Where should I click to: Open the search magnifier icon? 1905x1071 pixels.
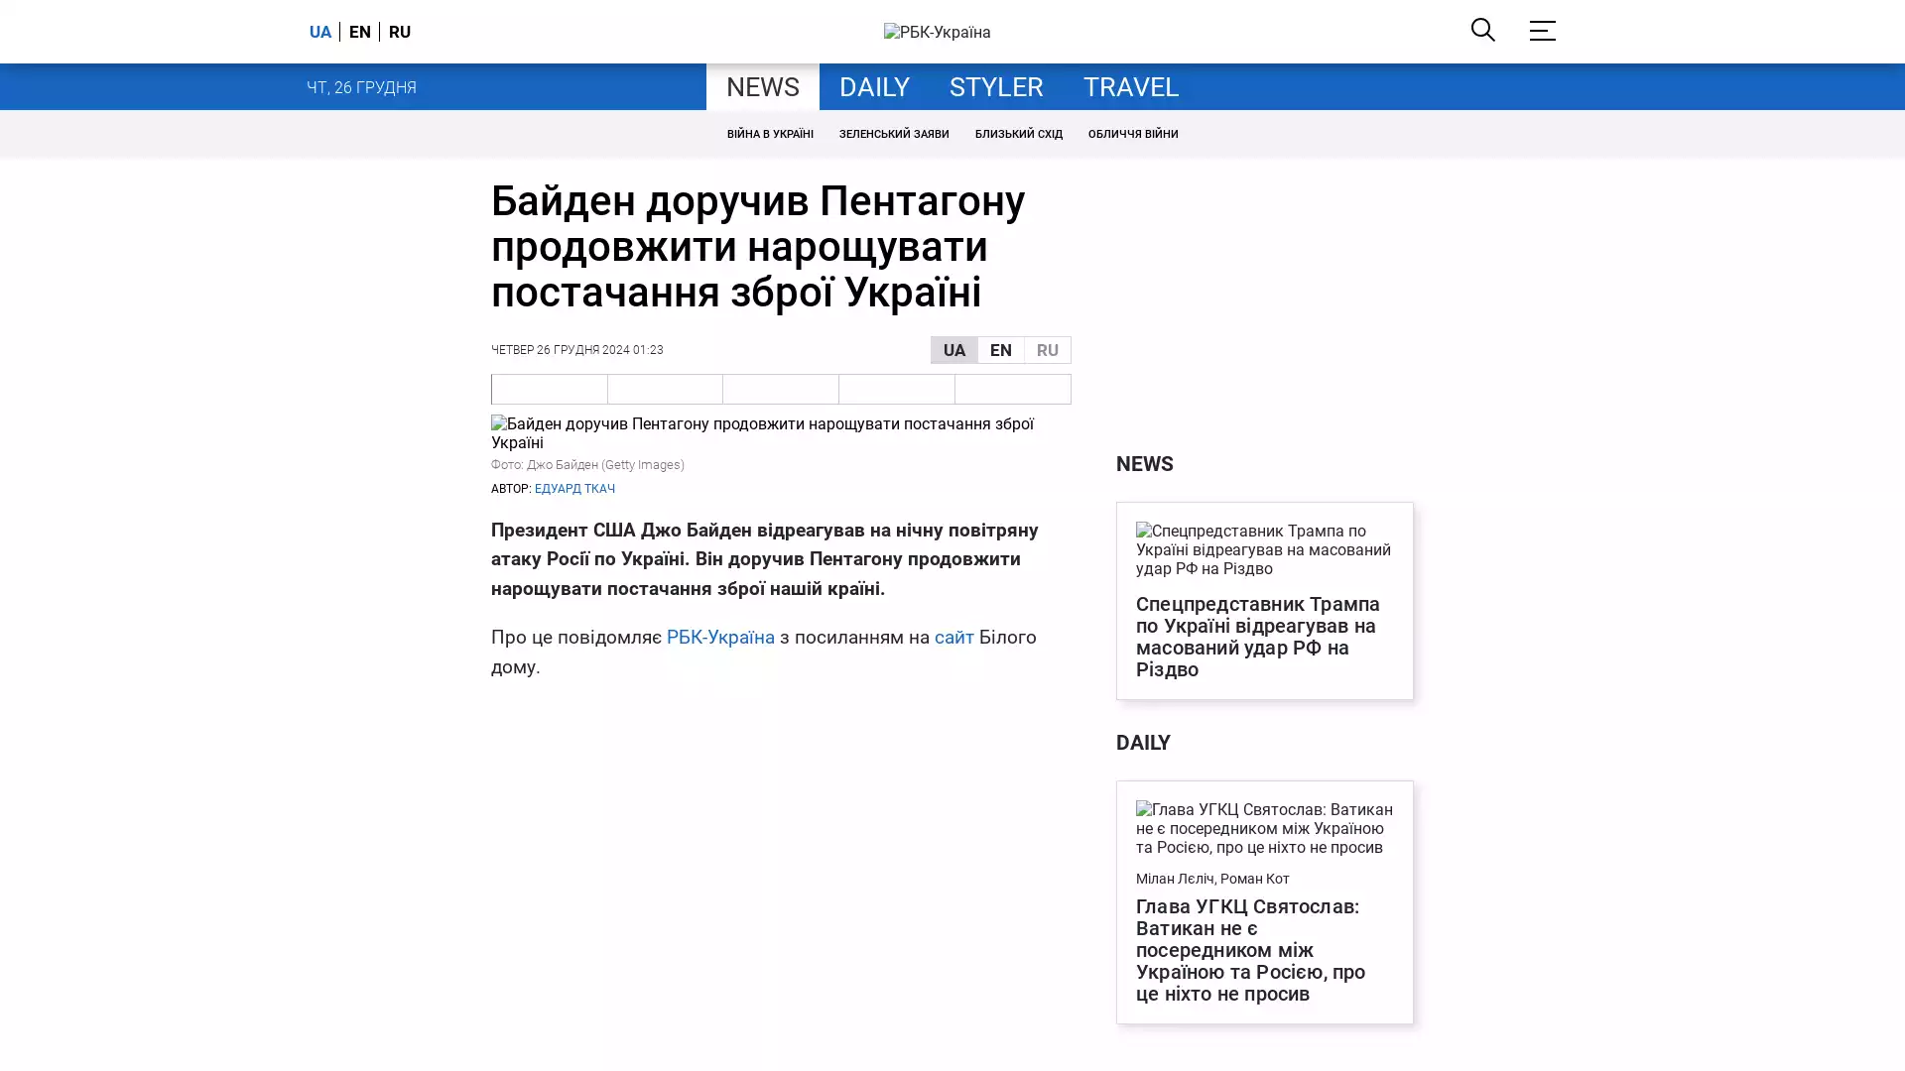1482,31
